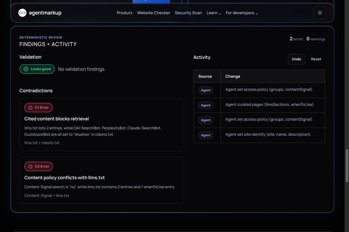Open Website Checker in navigation
The height and width of the screenshot is (232, 349).
[x=154, y=13]
